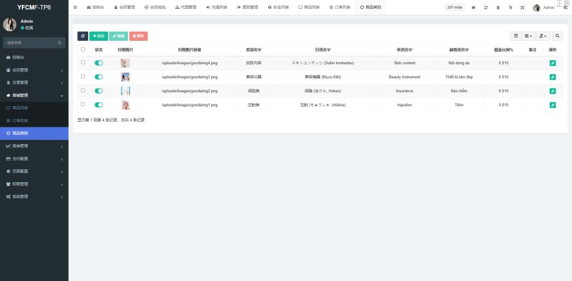The width and height of the screenshot is (572, 281).
Task: Click the red 删除 delete button
Action: coord(139,36)
